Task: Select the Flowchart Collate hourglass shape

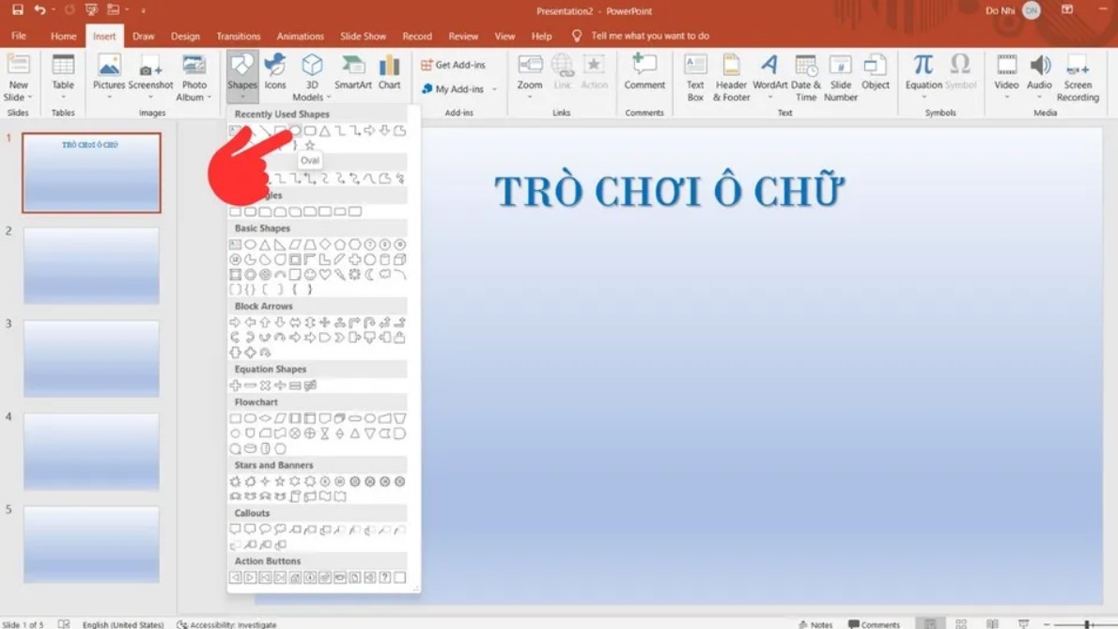Action: pyautogui.click(x=325, y=433)
